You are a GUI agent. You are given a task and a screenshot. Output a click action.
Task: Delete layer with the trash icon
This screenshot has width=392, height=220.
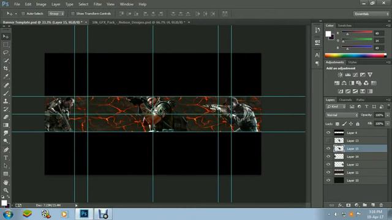pyautogui.click(x=381, y=205)
